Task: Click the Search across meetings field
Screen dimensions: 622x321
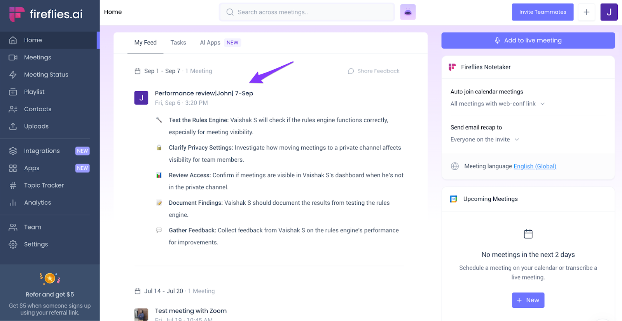Action: tap(307, 12)
